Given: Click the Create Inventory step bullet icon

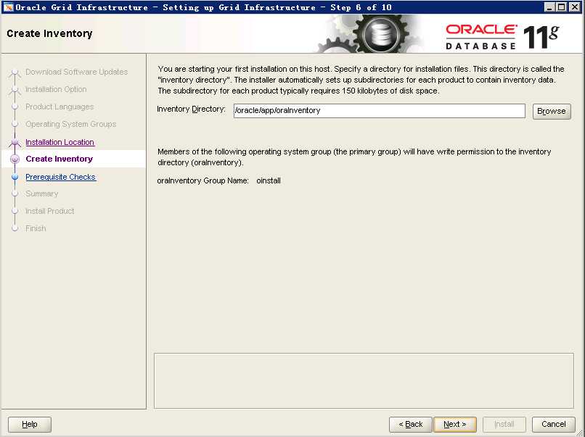Looking at the screenshot, I should (15, 159).
